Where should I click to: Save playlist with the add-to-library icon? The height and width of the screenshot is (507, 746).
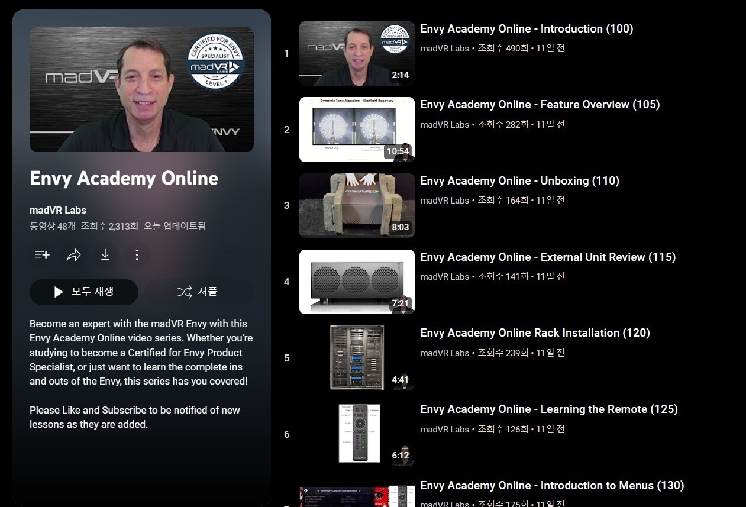tap(42, 255)
